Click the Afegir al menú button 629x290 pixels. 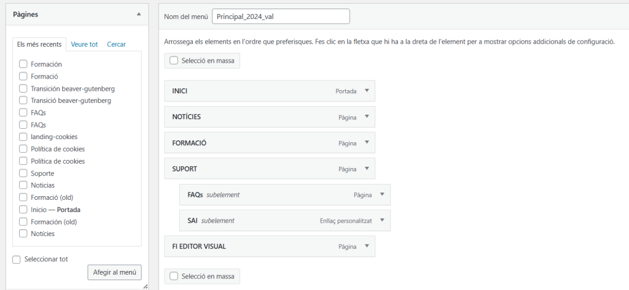[114, 272]
